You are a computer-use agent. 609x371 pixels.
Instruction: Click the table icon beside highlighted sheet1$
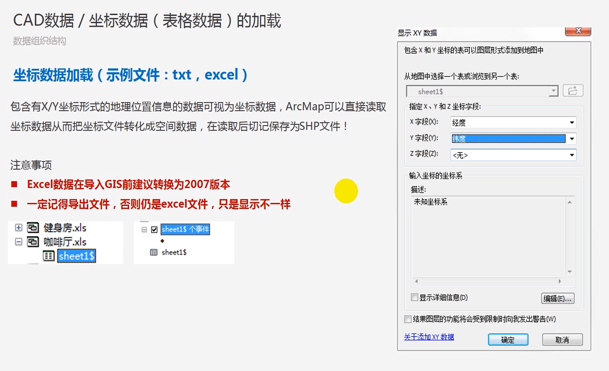point(49,256)
